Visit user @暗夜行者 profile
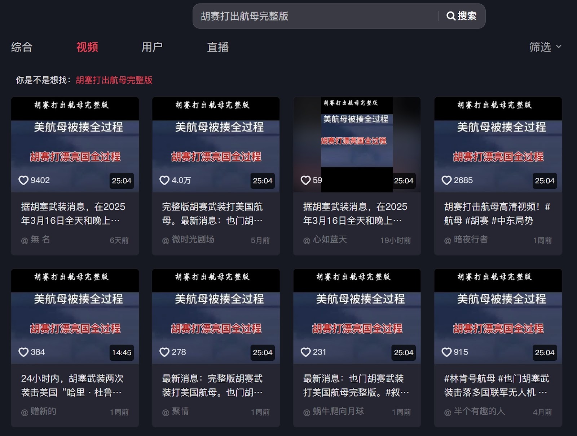Image resolution: width=577 pixels, height=436 pixels. pos(470,240)
